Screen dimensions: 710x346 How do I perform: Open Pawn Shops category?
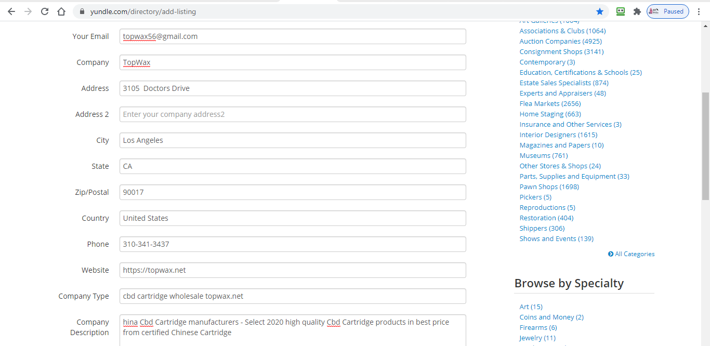click(549, 187)
